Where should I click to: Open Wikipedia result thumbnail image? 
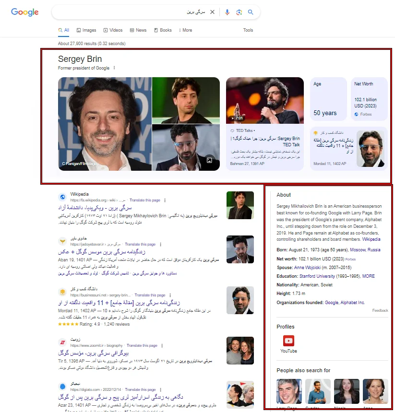pyautogui.click(x=240, y=205)
